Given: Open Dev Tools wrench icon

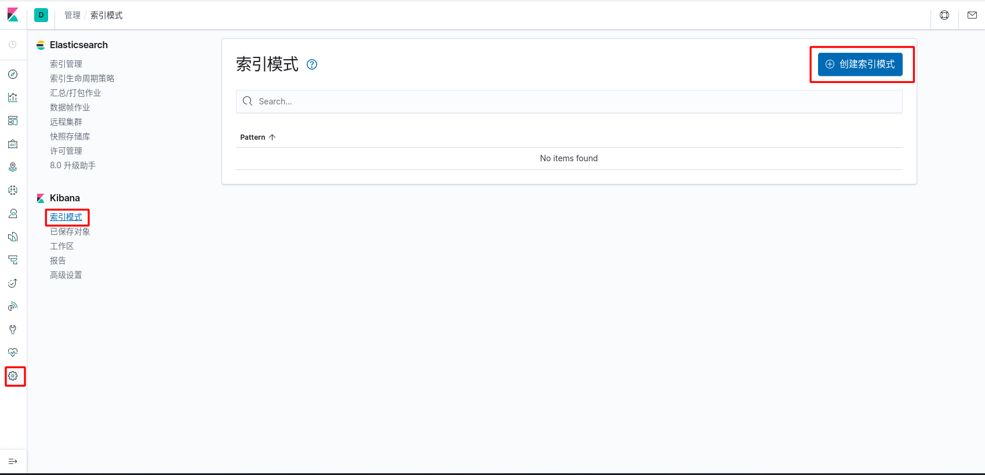Looking at the screenshot, I should (13, 329).
